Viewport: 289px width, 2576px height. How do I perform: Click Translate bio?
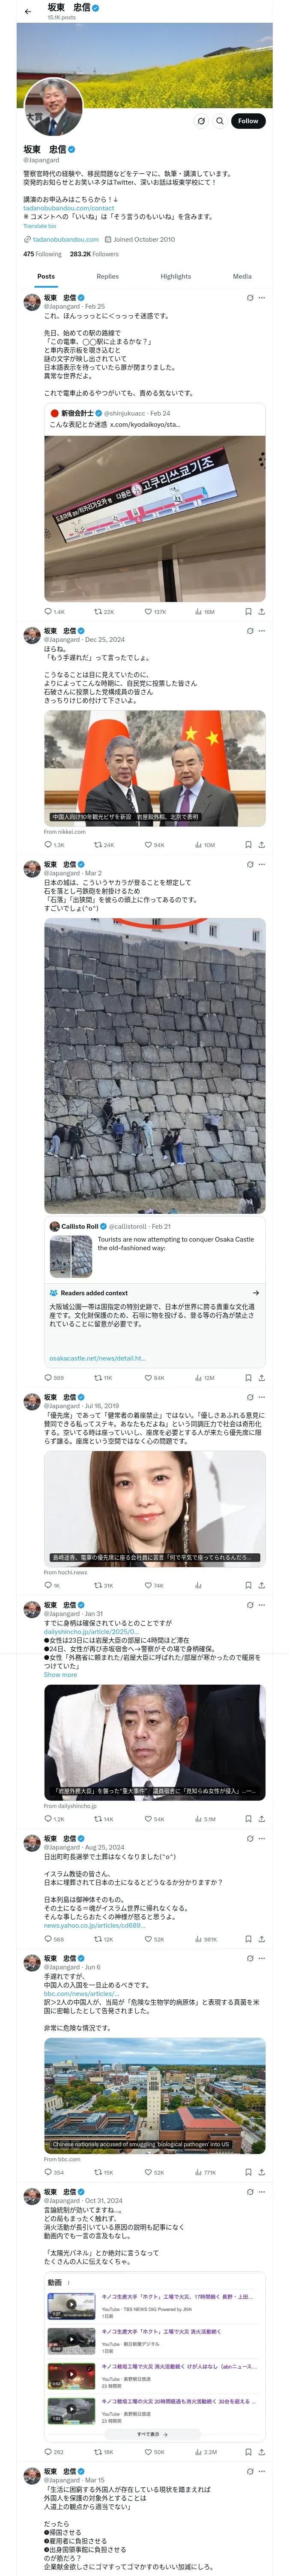[40, 226]
